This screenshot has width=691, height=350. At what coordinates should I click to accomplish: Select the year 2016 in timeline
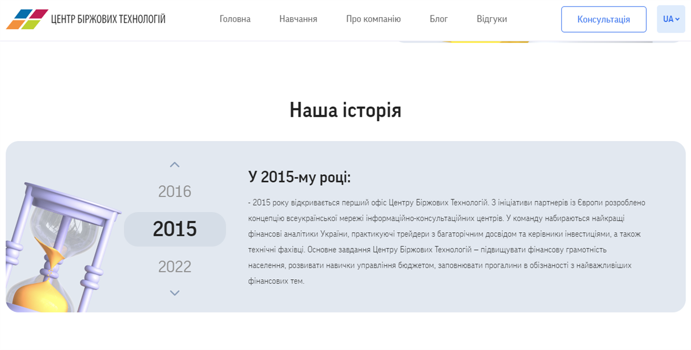tap(175, 191)
